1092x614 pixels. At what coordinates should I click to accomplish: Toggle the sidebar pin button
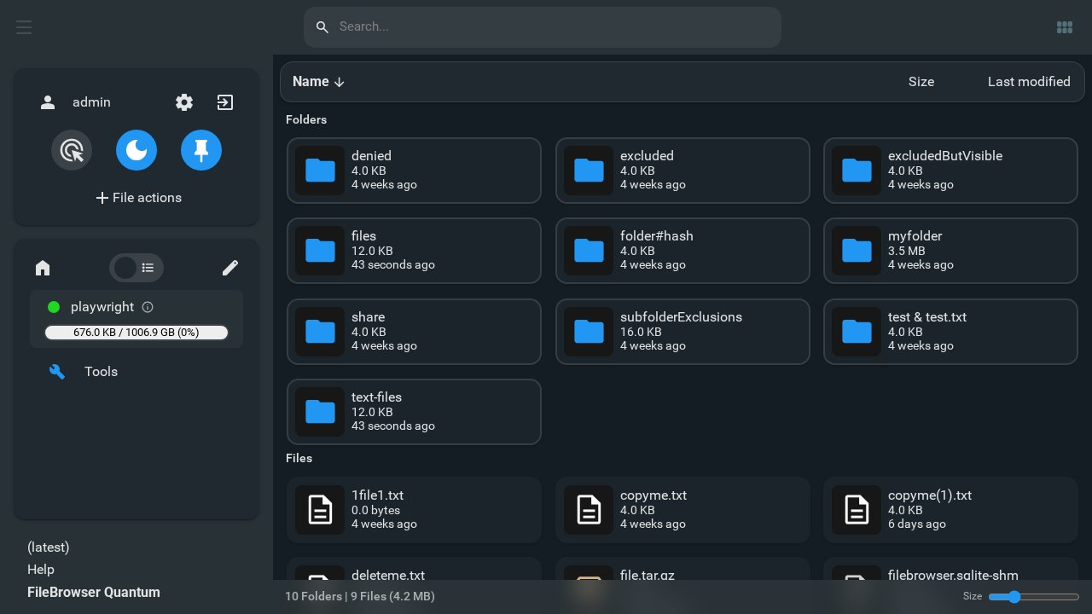tap(201, 150)
